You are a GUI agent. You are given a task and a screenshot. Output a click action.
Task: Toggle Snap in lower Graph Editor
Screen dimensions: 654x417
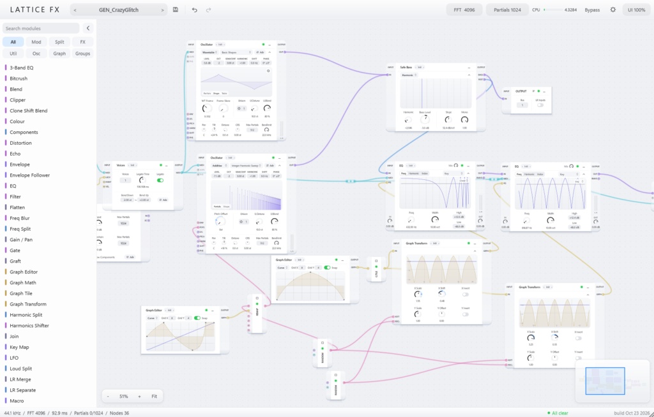[197, 318]
